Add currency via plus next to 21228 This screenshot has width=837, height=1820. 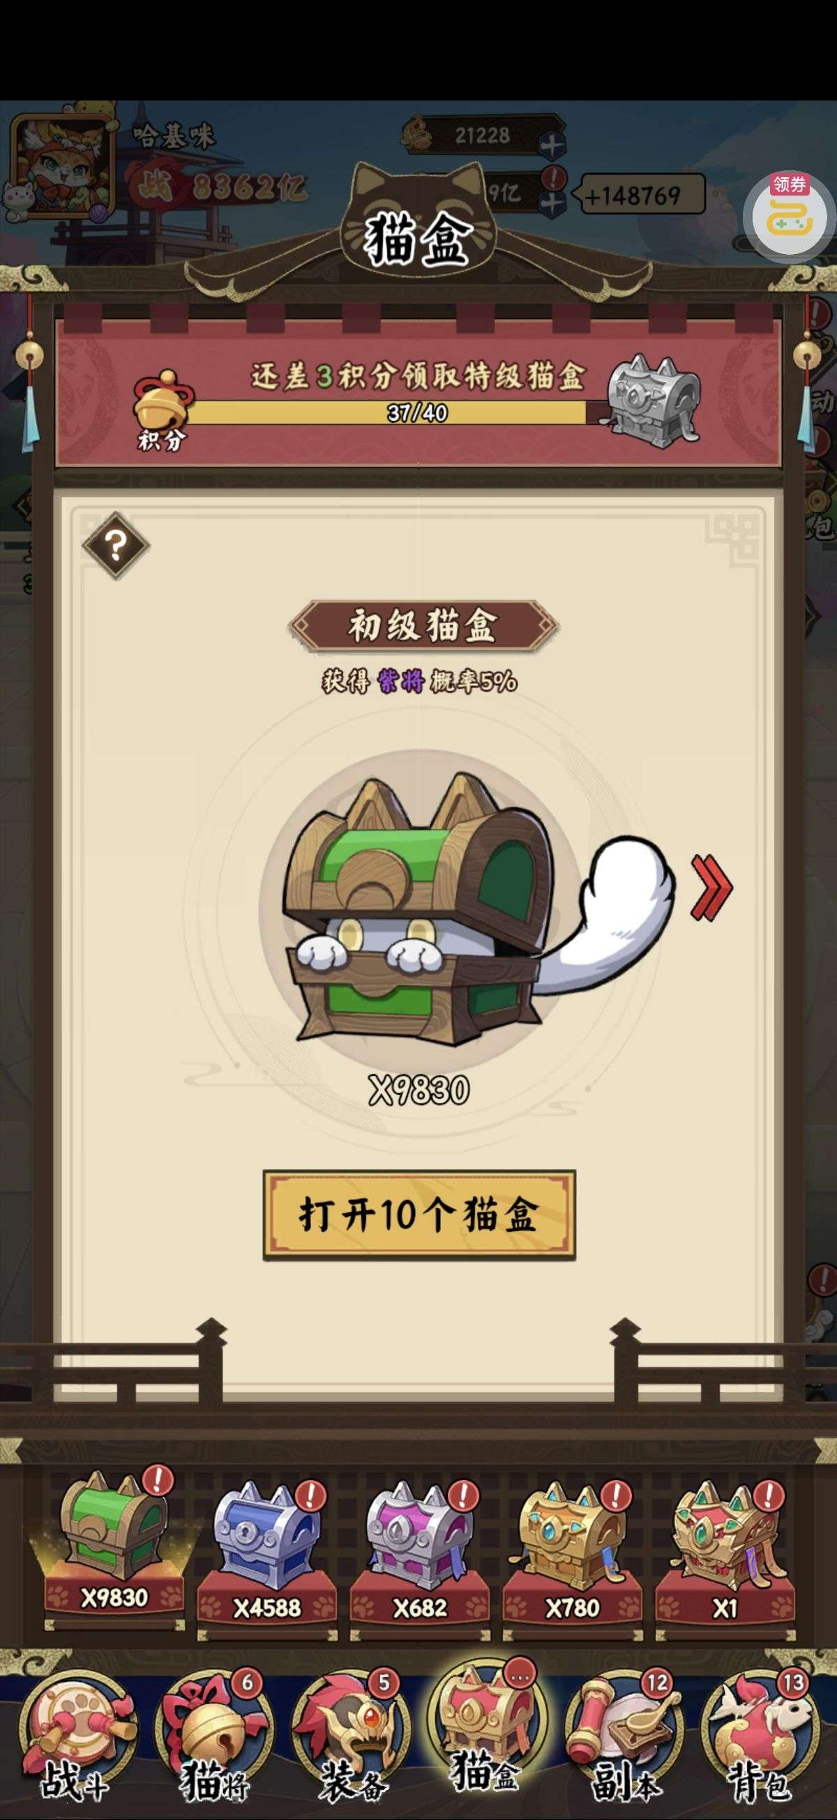[552, 146]
